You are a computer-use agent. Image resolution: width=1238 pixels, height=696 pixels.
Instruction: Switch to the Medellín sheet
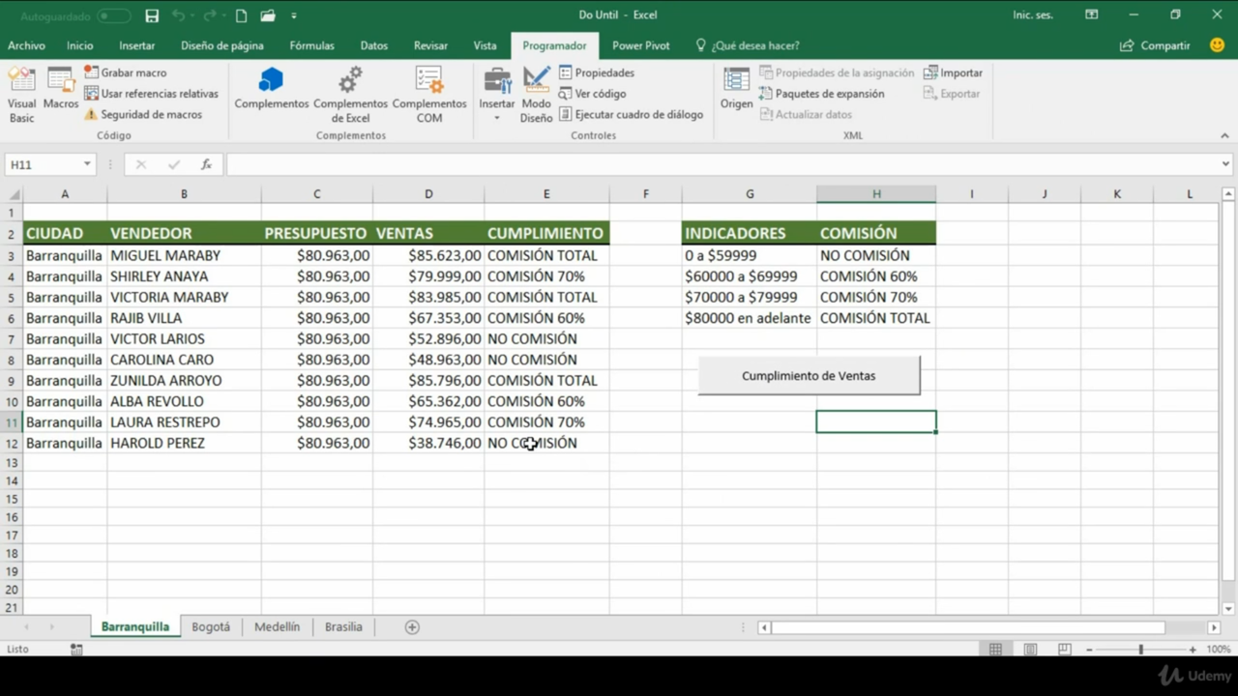(277, 626)
